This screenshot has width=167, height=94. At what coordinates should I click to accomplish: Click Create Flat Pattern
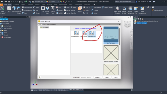130,10
